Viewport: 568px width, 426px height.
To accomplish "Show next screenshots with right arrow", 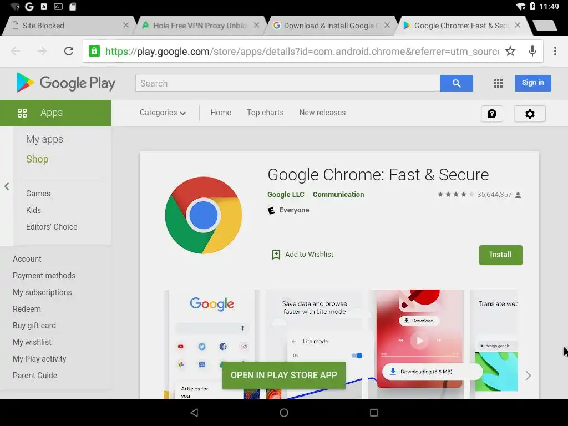I will tap(528, 376).
